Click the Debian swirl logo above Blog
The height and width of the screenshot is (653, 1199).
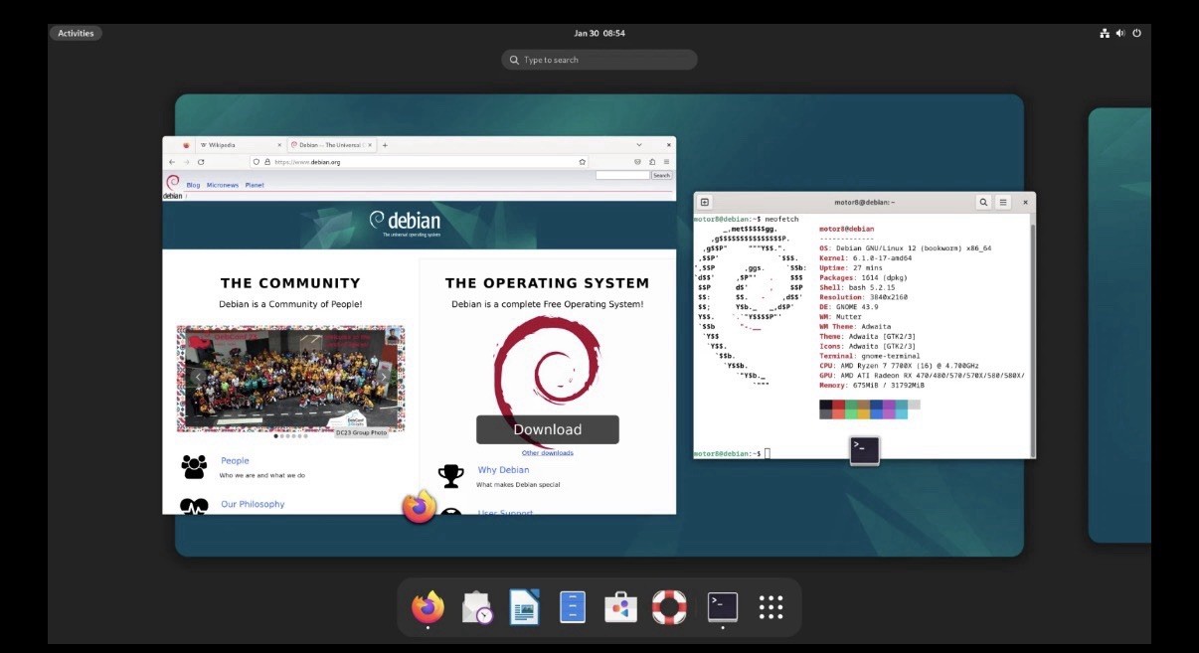coord(172,182)
